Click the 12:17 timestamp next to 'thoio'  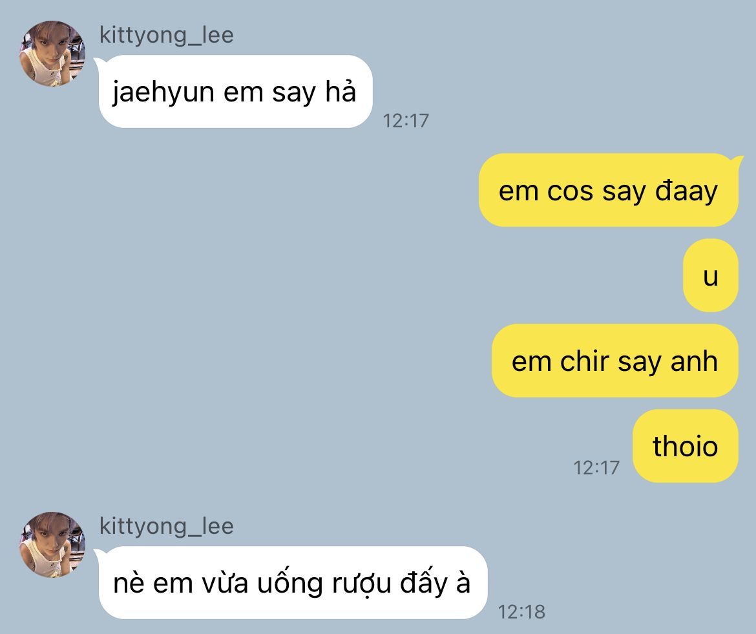click(x=596, y=468)
